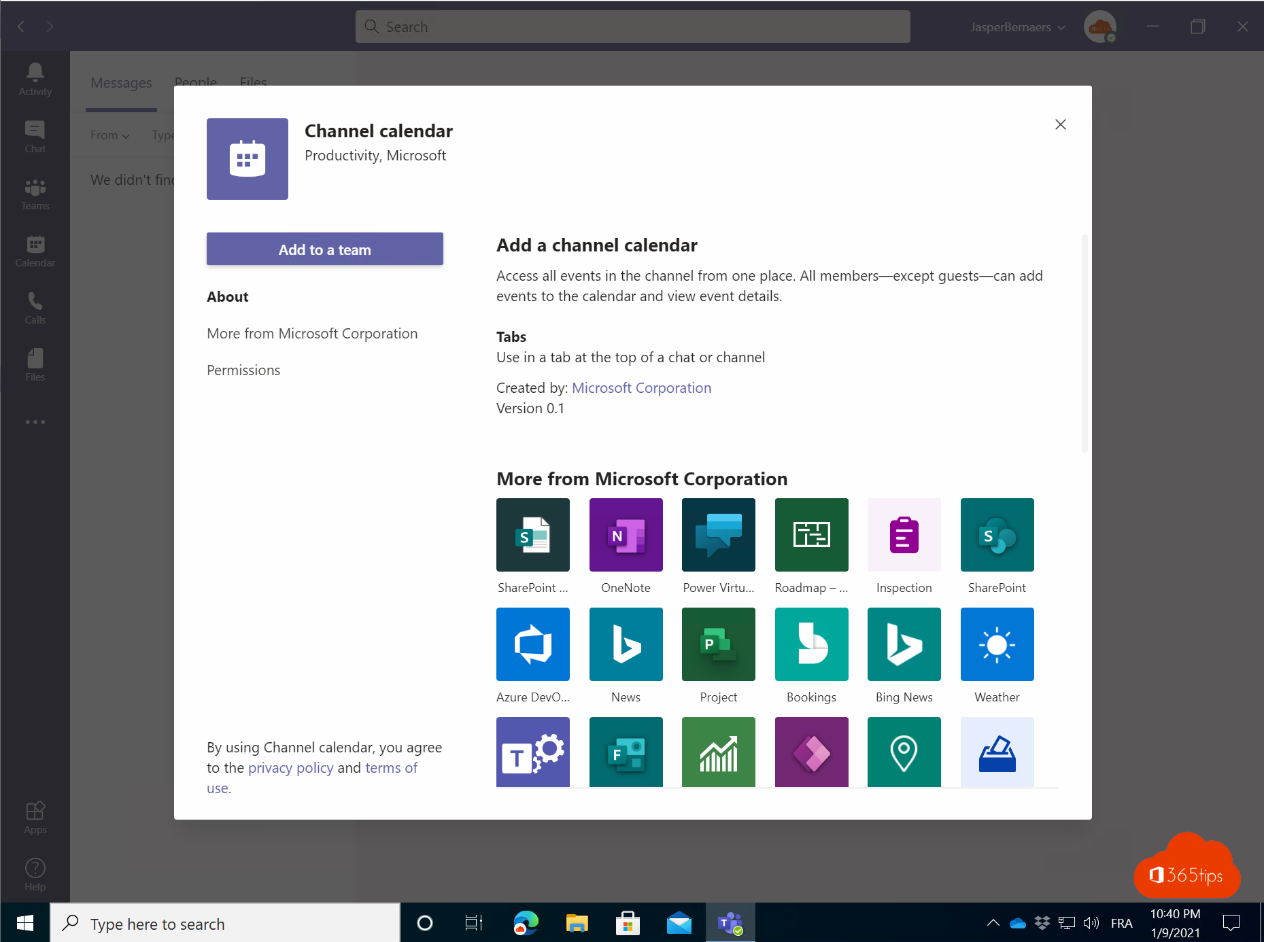Click the Teams search box

tap(632, 27)
